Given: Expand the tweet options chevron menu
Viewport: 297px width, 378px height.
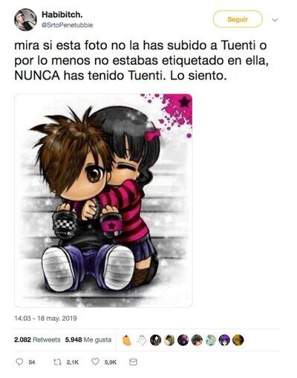Looking at the screenshot, I should pyautogui.click(x=275, y=20).
